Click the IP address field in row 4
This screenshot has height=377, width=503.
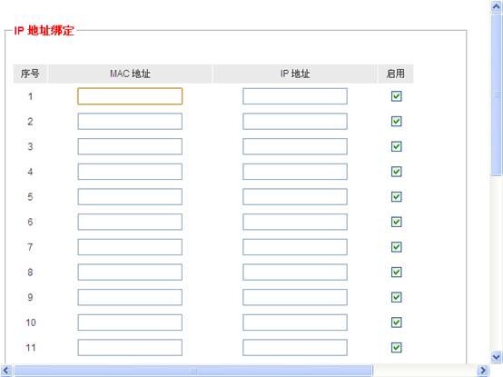pyautogui.click(x=295, y=172)
